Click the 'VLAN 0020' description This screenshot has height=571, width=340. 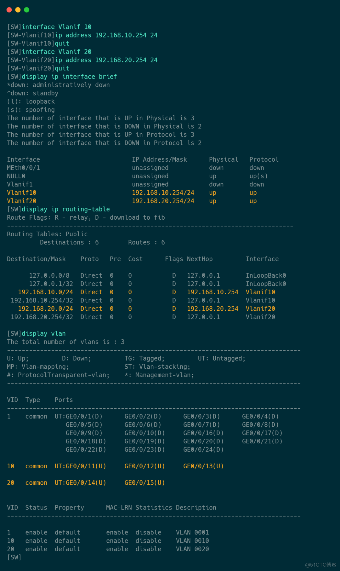[192, 549]
